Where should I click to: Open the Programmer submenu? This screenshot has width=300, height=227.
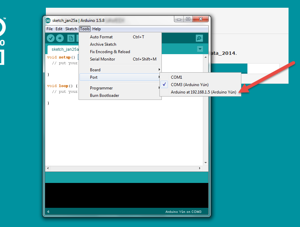coord(120,88)
